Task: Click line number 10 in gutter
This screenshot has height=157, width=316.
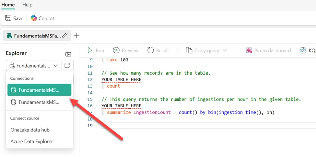Action: (x=90, y=67)
